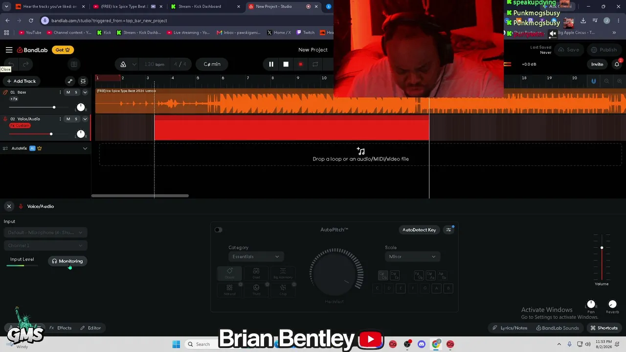Pause playback
This screenshot has width=626, height=352.
click(271, 64)
